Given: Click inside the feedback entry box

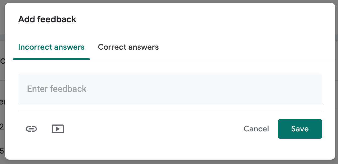Looking at the screenshot, I should (170, 89).
